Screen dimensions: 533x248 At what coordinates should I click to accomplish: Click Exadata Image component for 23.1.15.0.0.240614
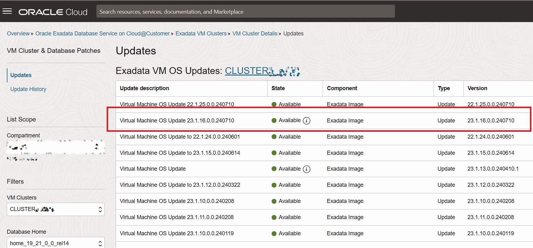(345, 153)
